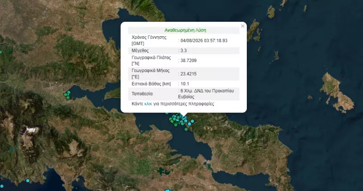363x191 pixels.
Task: Select the 'Τοποθεσία' label
Action: click(x=142, y=94)
